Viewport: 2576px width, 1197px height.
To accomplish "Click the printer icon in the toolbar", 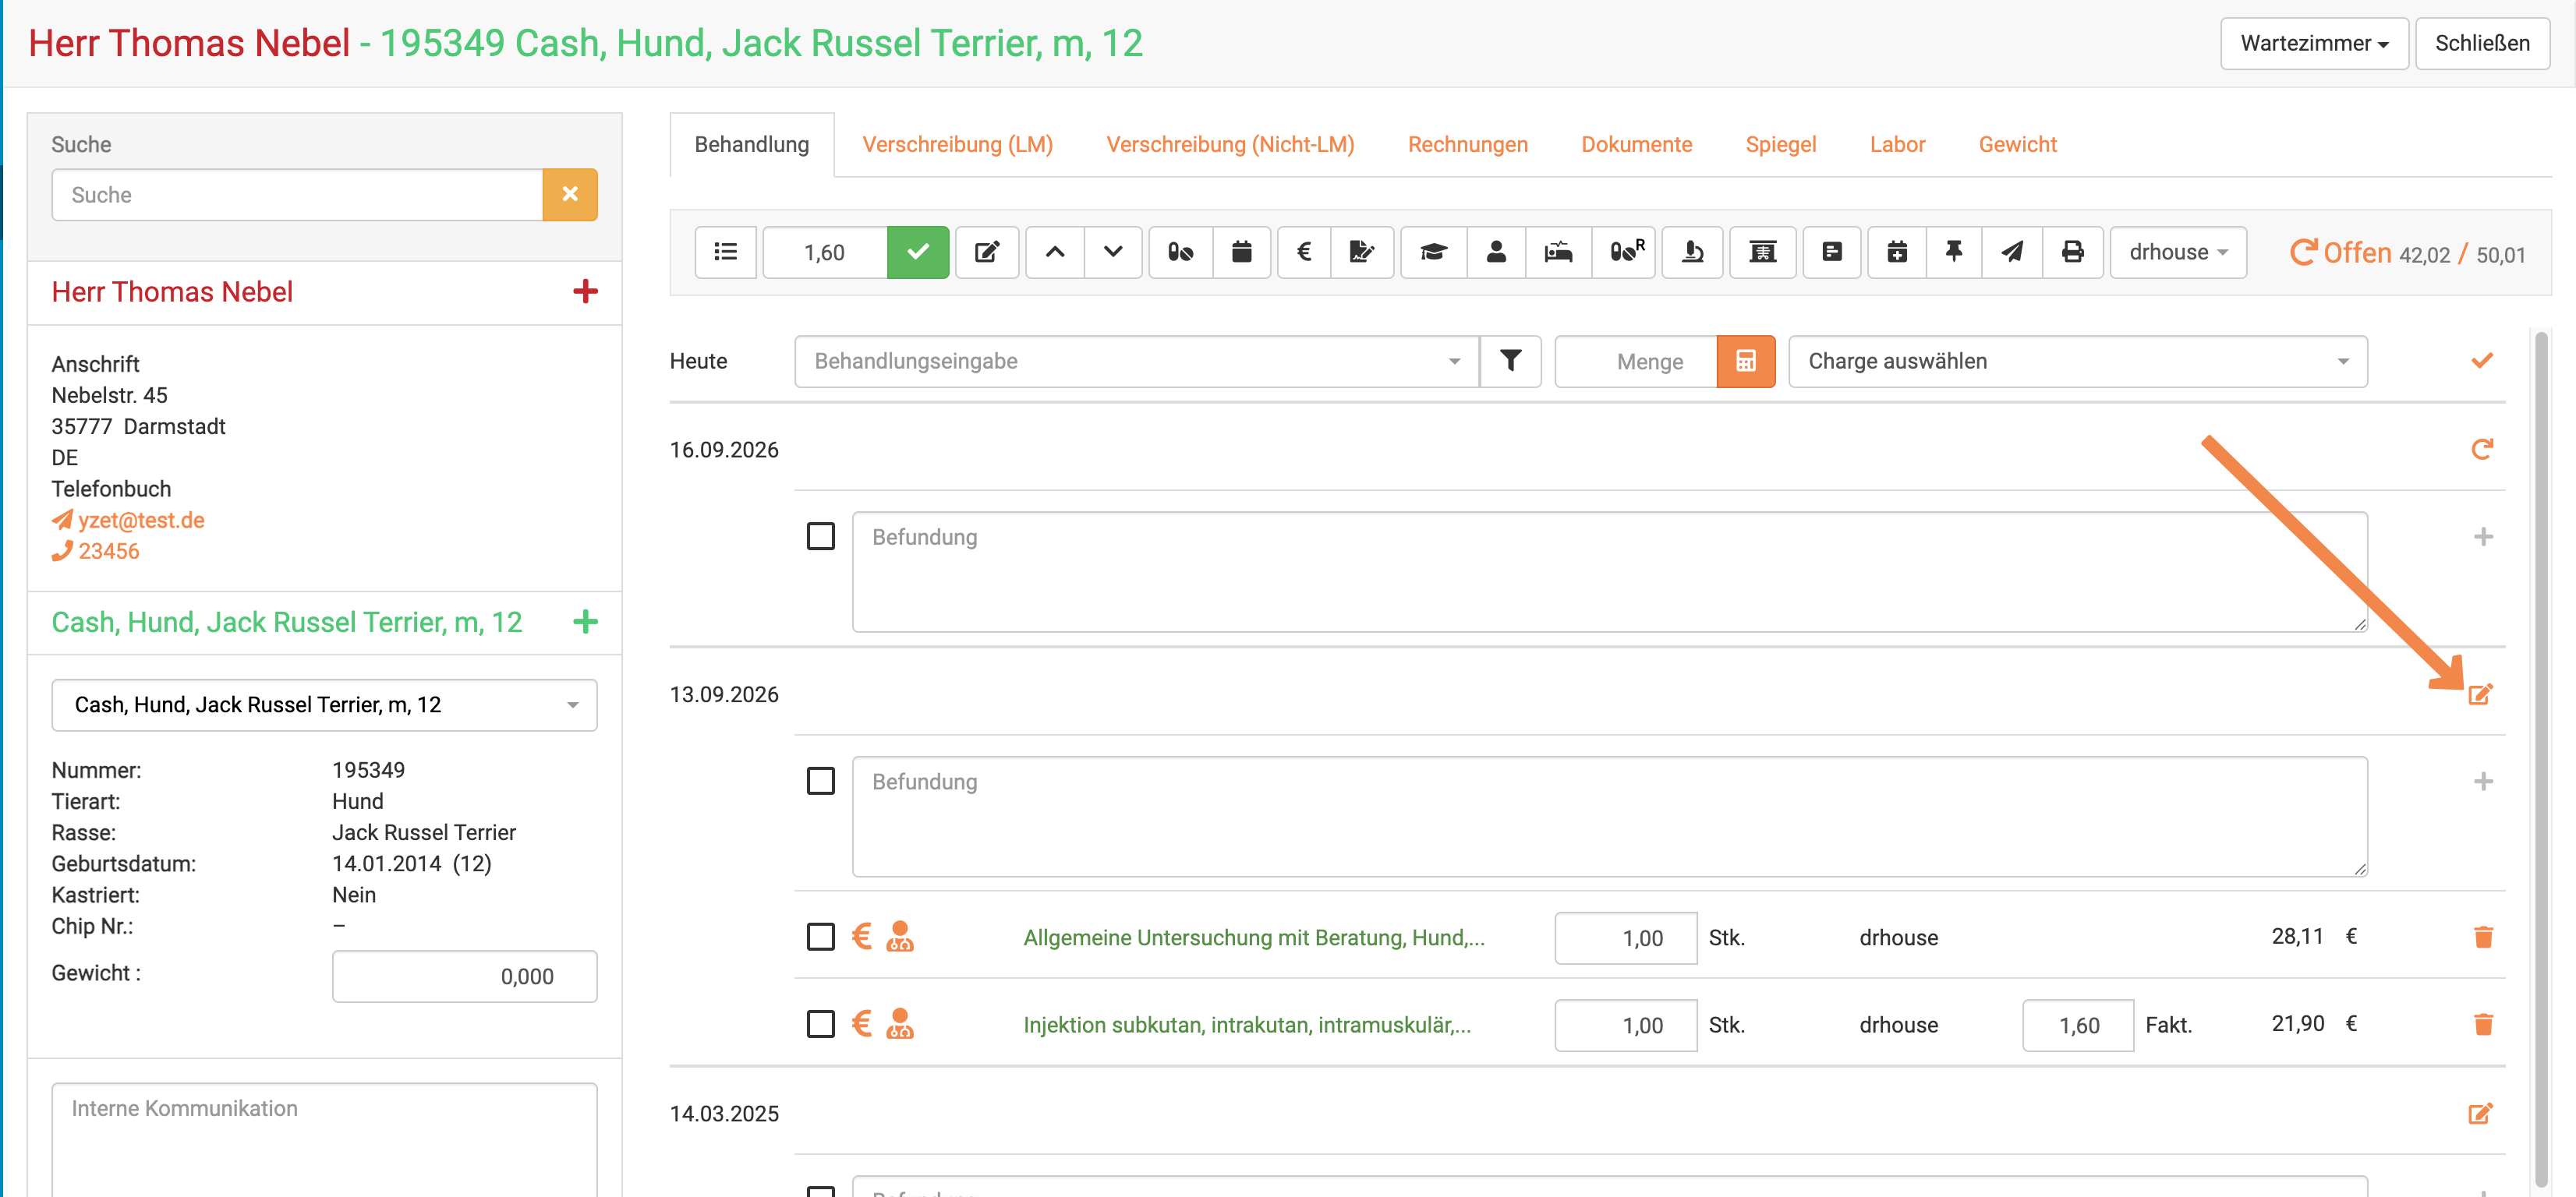I will pyautogui.click(x=2073, y=252).
